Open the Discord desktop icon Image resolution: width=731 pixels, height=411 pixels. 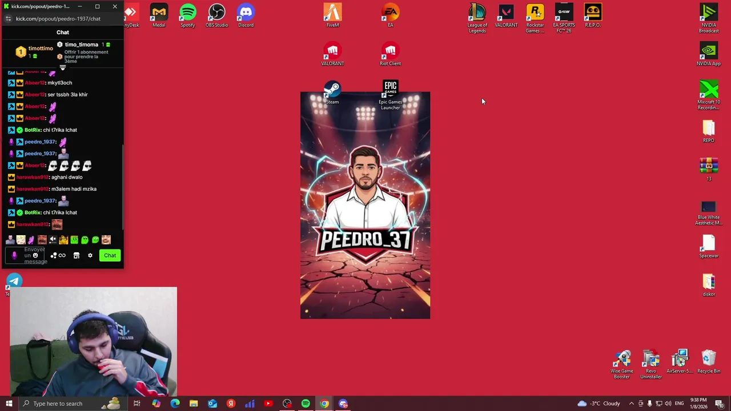pyautogui.click(x=246, y=15)
